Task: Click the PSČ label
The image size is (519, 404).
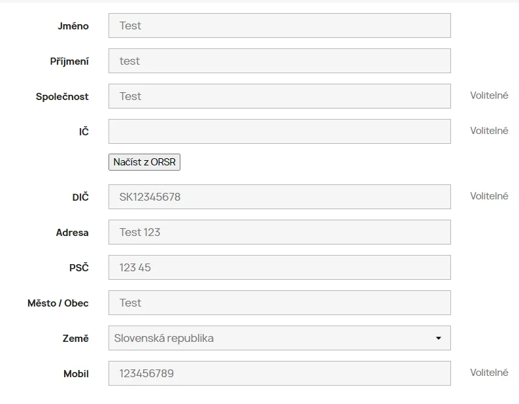Action: tap(79, 268)
